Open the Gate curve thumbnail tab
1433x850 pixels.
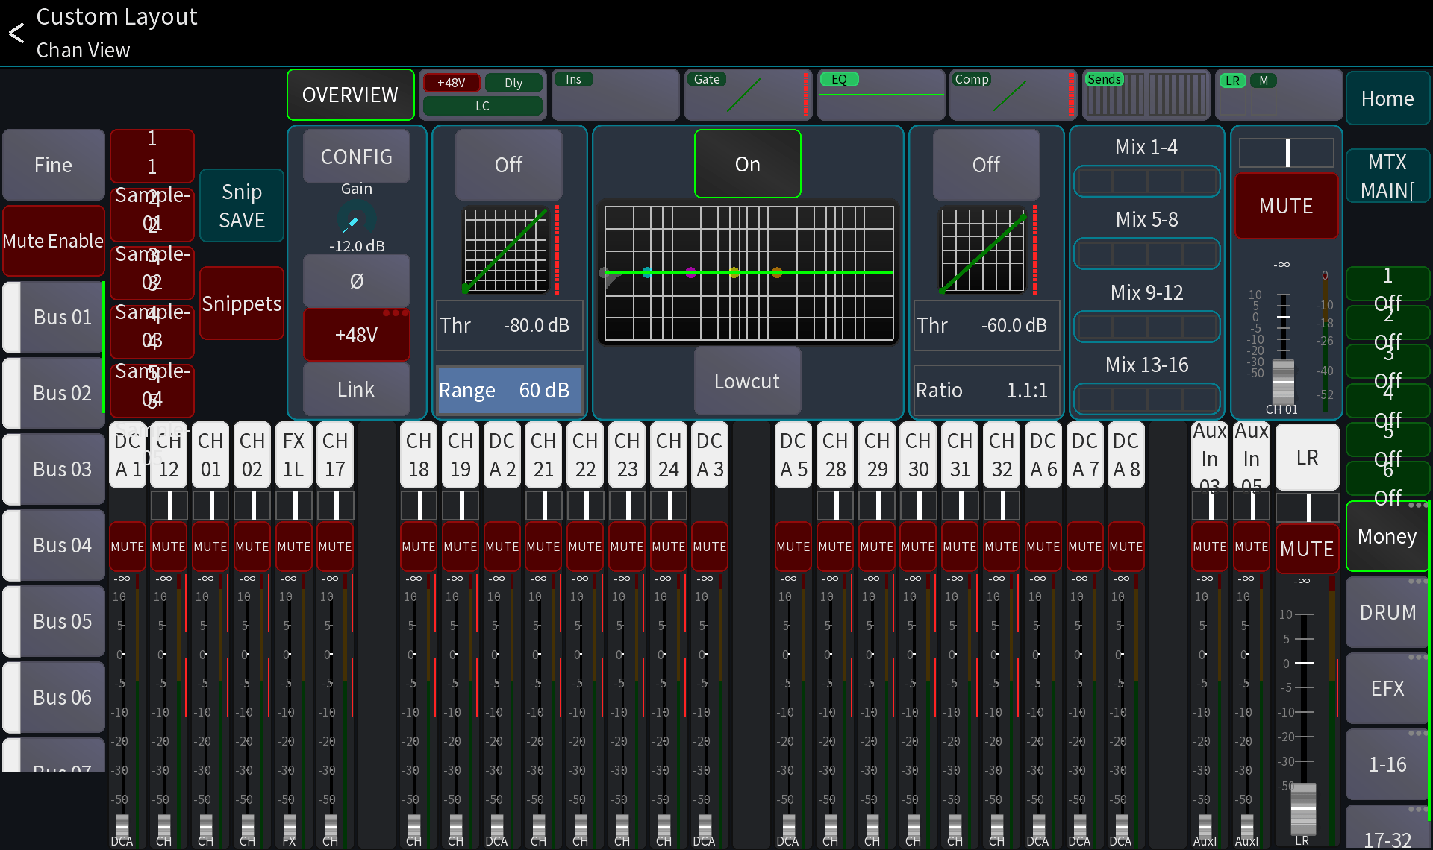point(746,95)
